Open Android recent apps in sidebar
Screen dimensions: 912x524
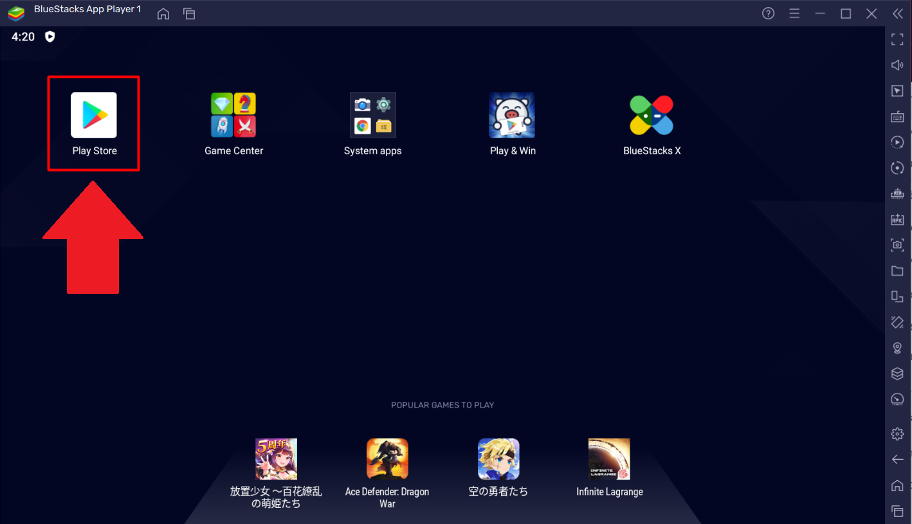tap(897, 511)
